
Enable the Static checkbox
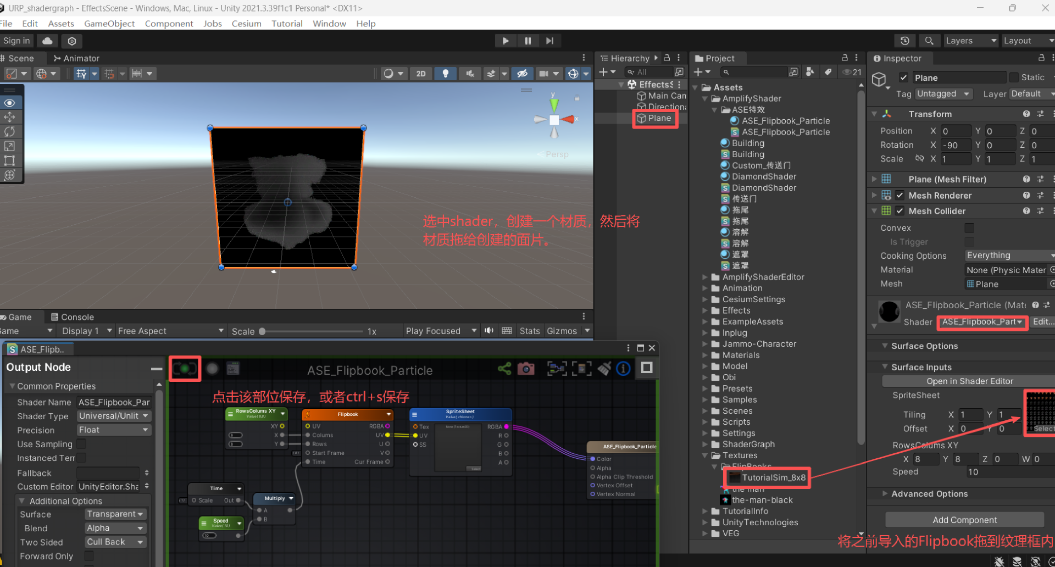click(1014, 77)
